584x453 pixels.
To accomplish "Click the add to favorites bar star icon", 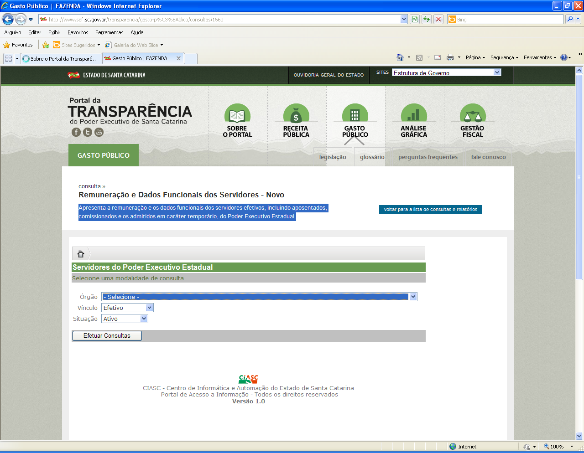I will (46, 45).
